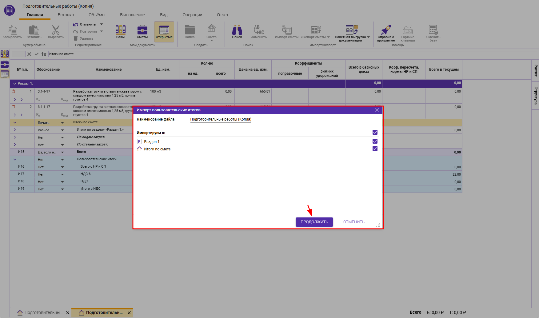
Task: Collapse the Раздел 1. section chevron
Action: coord(14,83)
